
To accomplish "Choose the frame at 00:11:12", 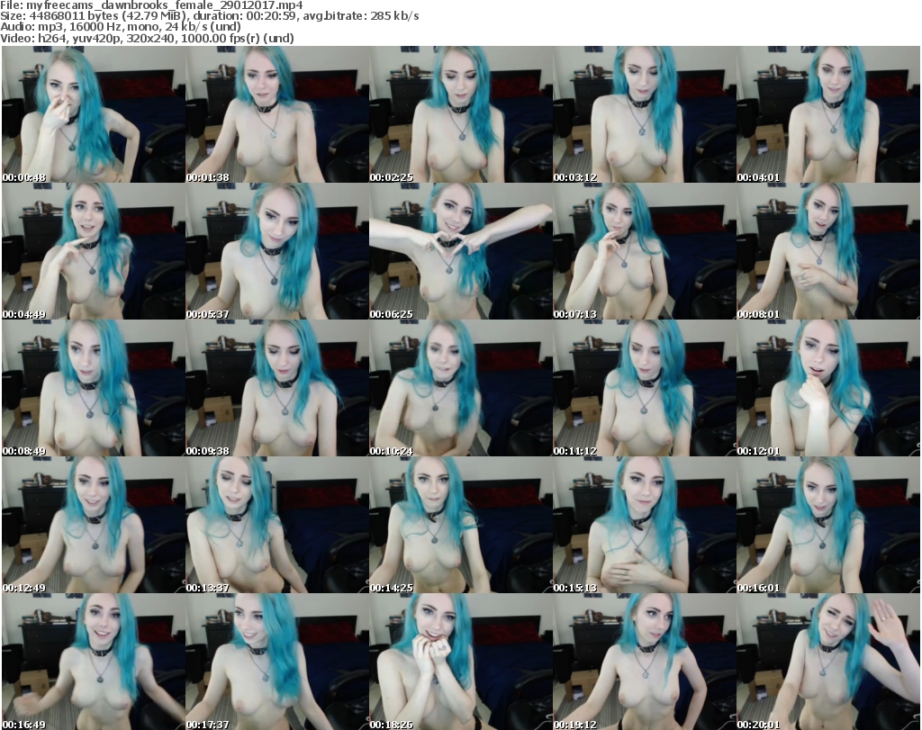I will point(645,388).
